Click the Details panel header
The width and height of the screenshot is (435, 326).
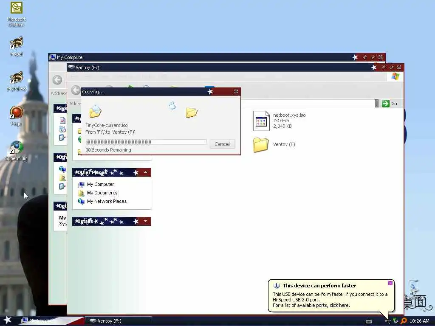coord(112,221)
